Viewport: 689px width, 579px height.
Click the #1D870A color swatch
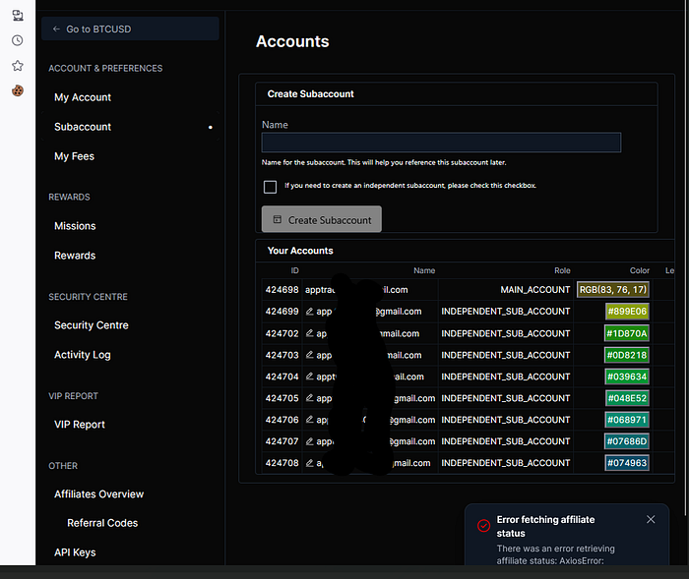(x=627, y=333)
